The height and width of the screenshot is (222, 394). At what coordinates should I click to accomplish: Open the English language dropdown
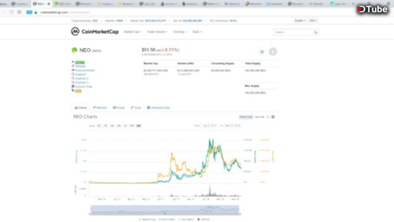tap(300, 20)
